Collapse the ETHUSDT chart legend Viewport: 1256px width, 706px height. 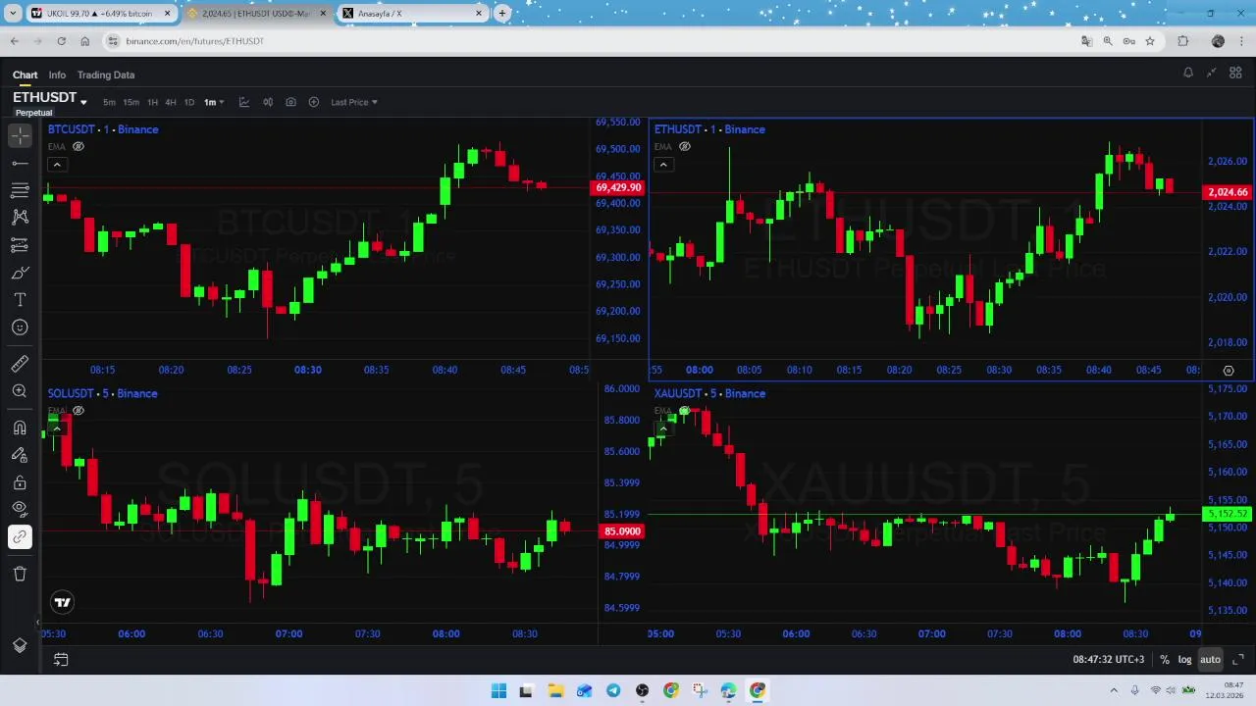pos(663,165)
